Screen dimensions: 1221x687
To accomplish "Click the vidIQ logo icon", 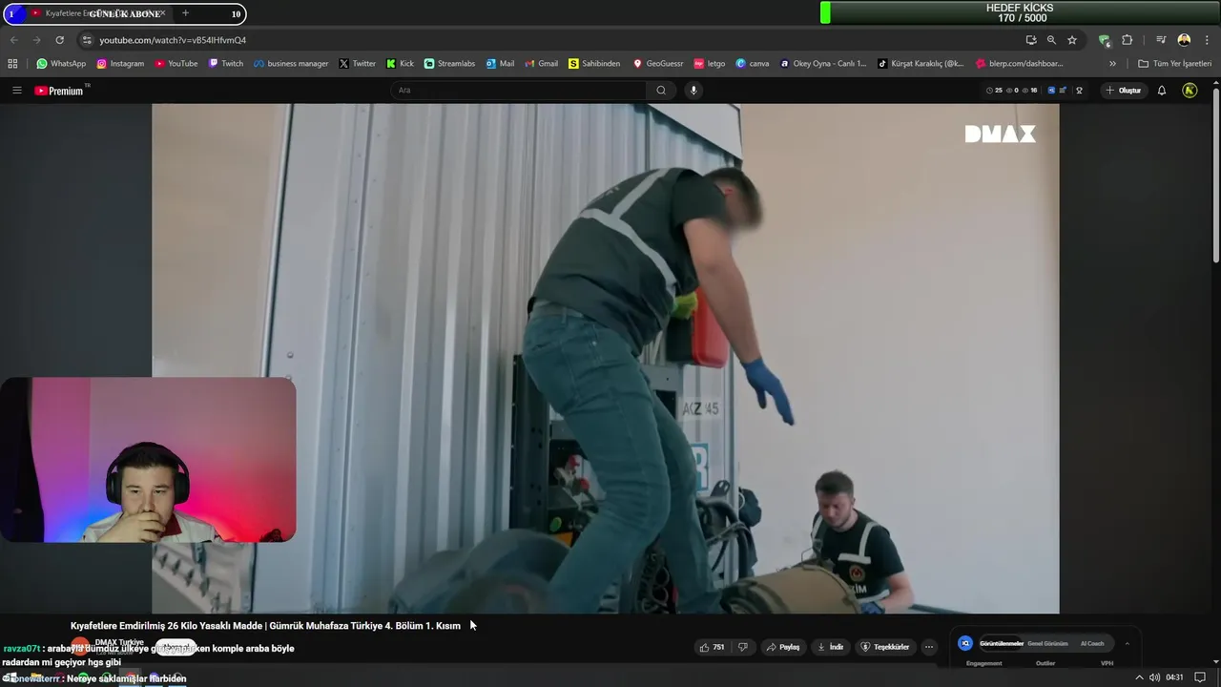I will (x=965, y=644).
